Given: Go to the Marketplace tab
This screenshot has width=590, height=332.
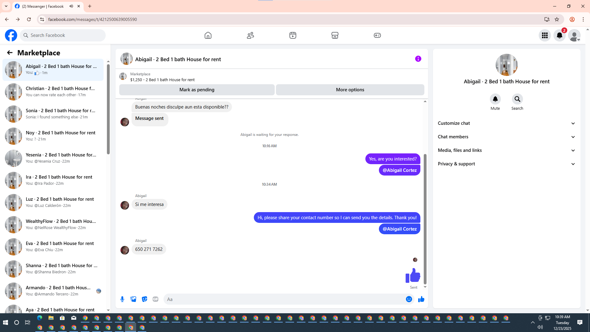Looking at the screenshot, I should coord(335,35).
